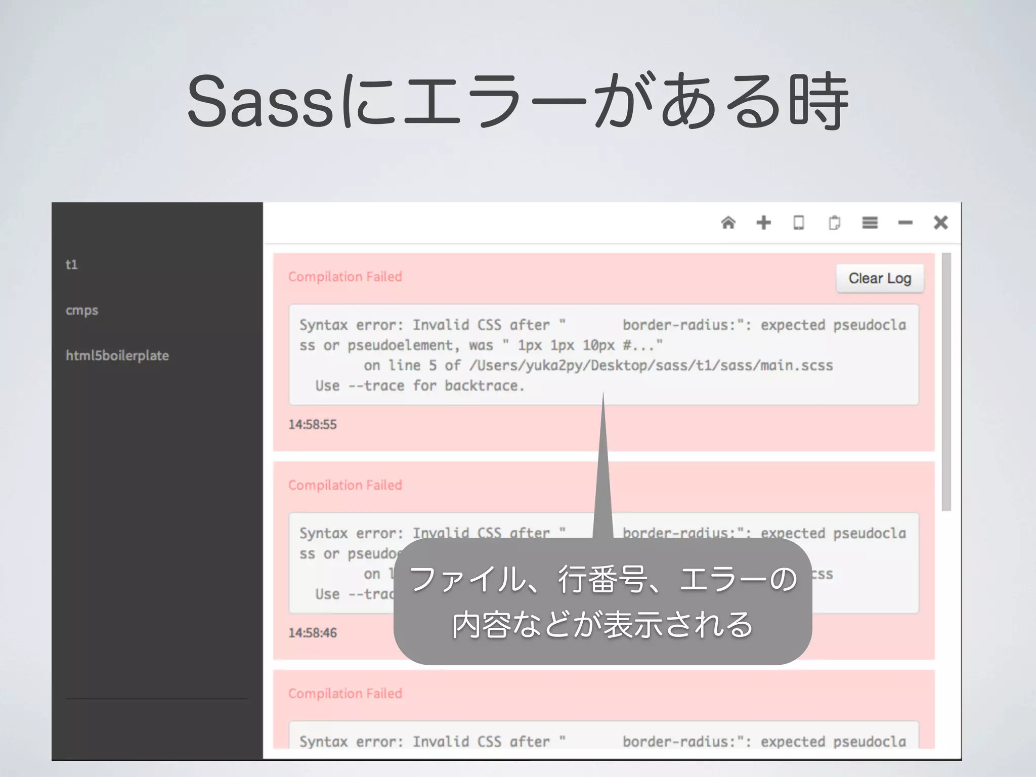Select the t1 project in sidebar
This screenshot has height=777, width=1036.
pyautogui.click(x=71, y=265)
